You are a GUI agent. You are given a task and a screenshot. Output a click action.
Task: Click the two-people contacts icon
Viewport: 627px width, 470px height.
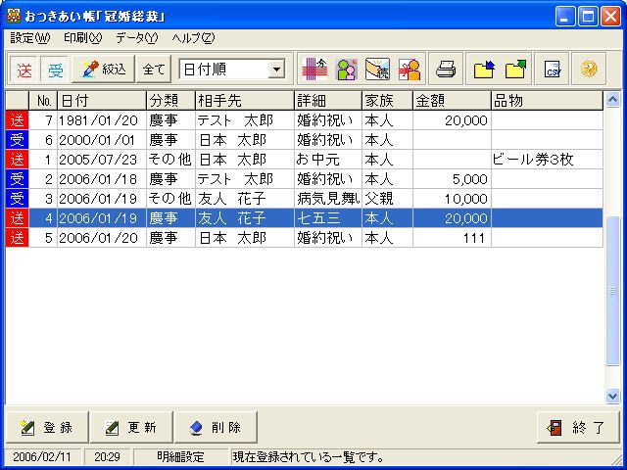(x=346, y=70)
